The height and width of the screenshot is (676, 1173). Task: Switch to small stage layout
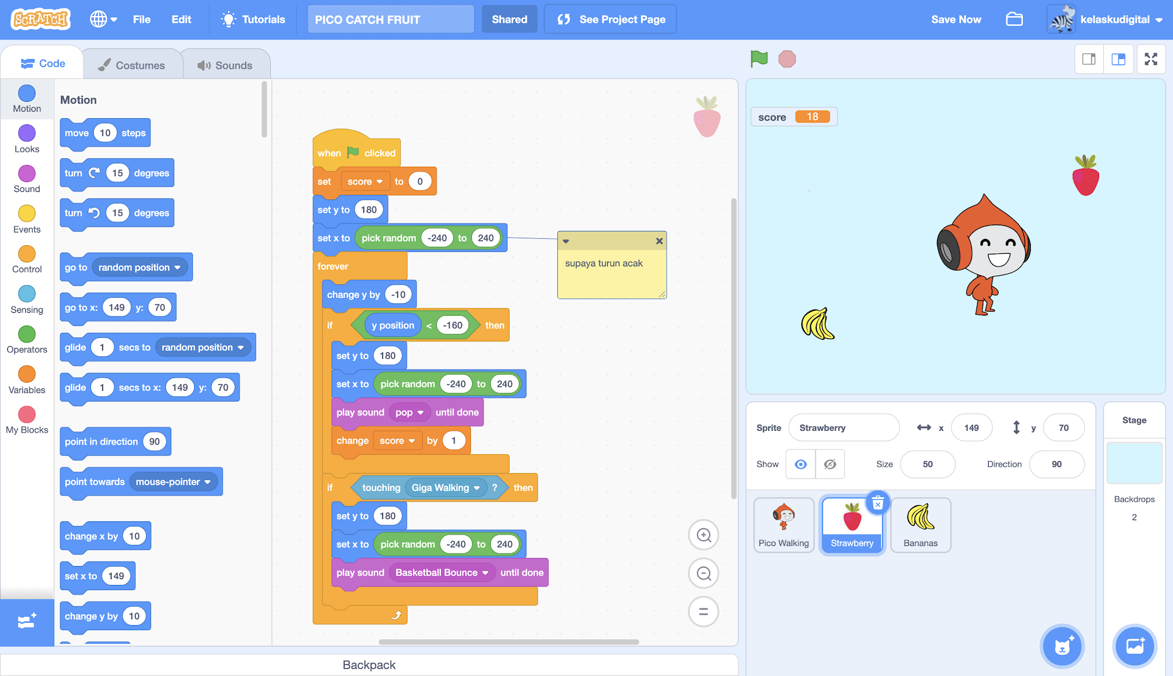coord(1089,59)
